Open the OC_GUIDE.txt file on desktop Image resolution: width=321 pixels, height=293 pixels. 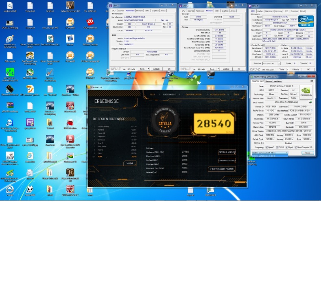[x=90, y=7]
